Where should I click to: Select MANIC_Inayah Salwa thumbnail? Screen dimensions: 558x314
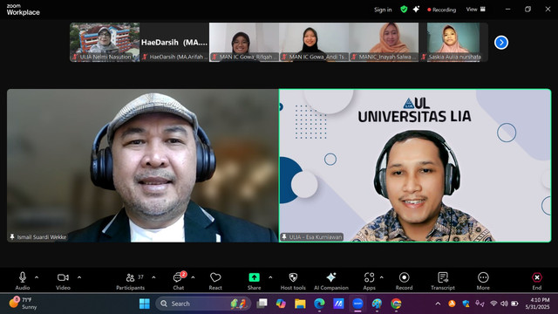[384, 43]
